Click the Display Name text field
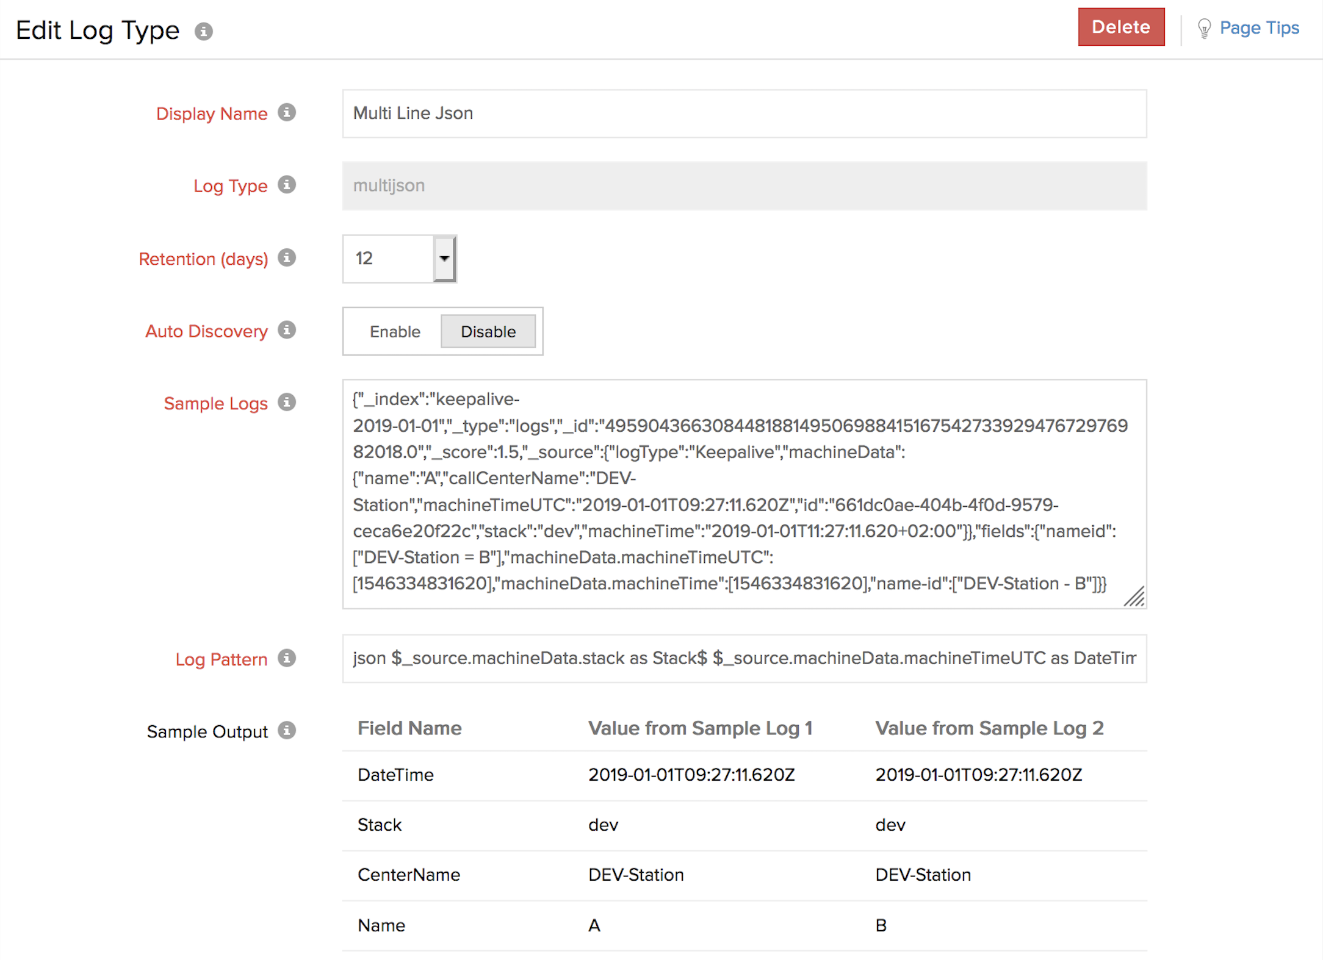 pyautogui.click(x=744, y=113)
